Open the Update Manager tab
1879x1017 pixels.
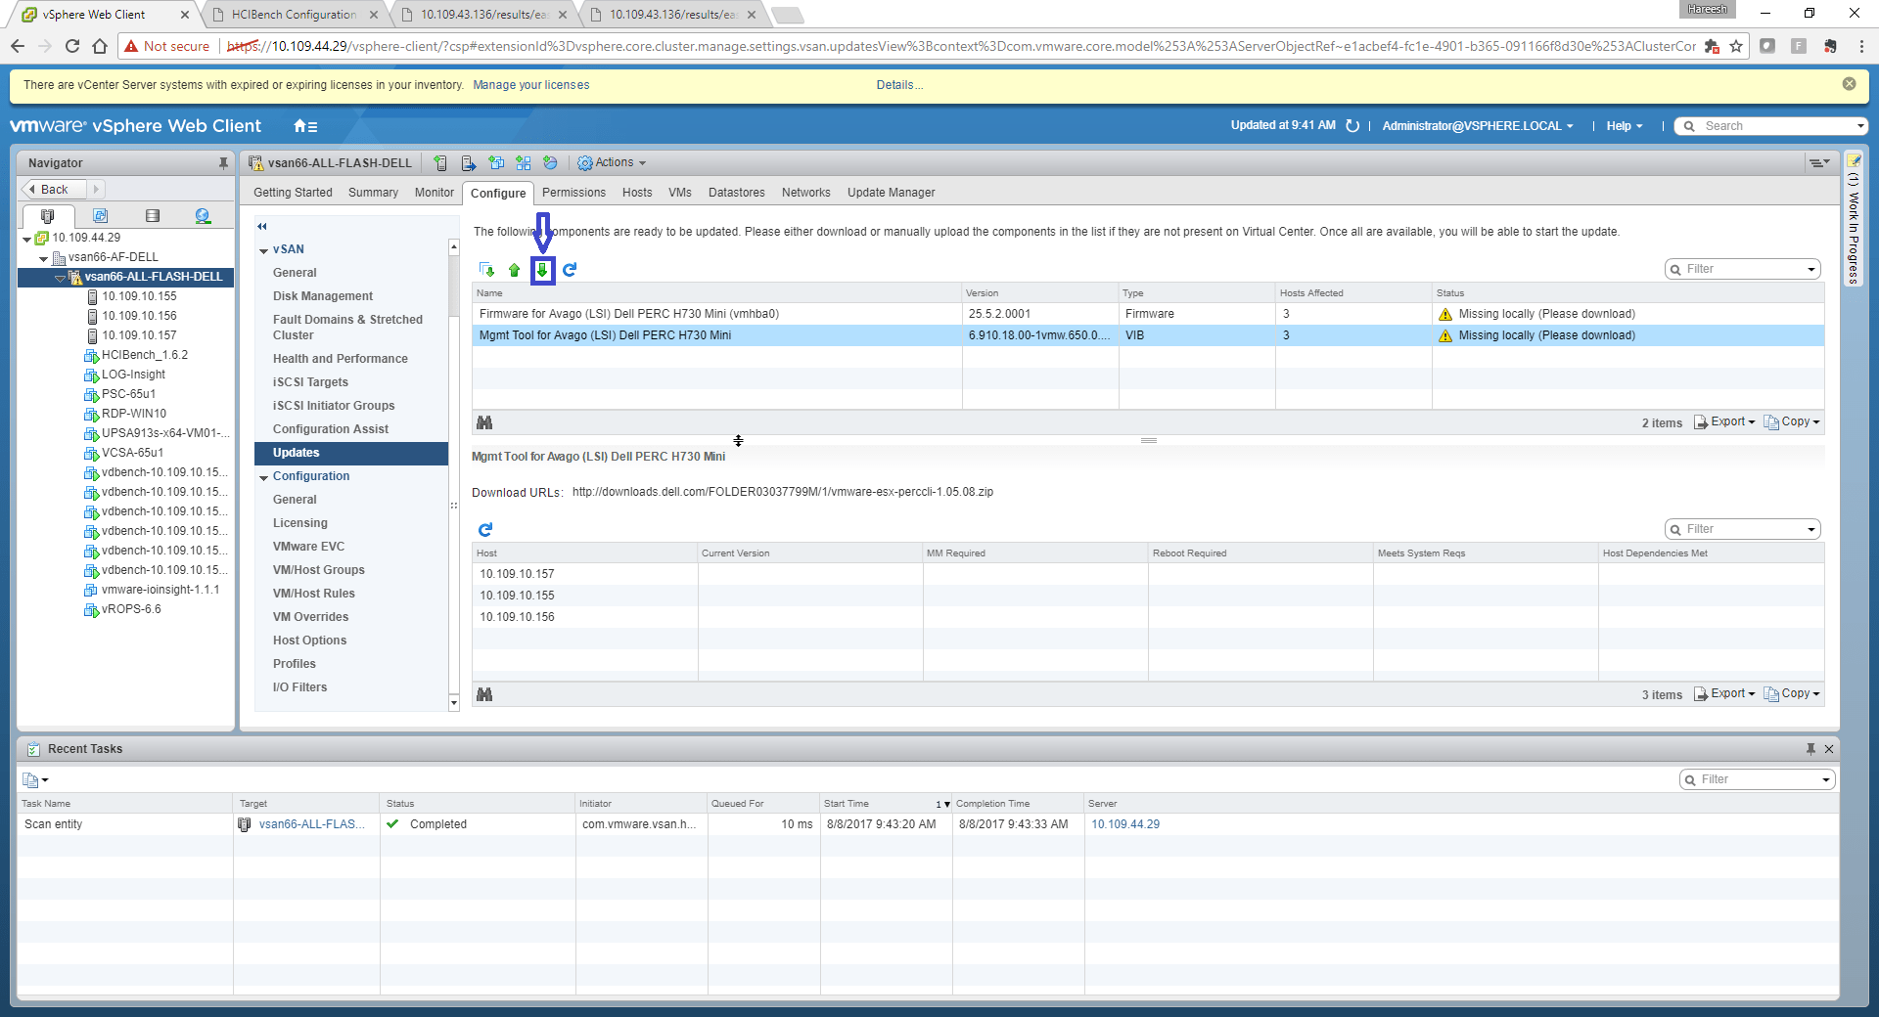(891, 193)
